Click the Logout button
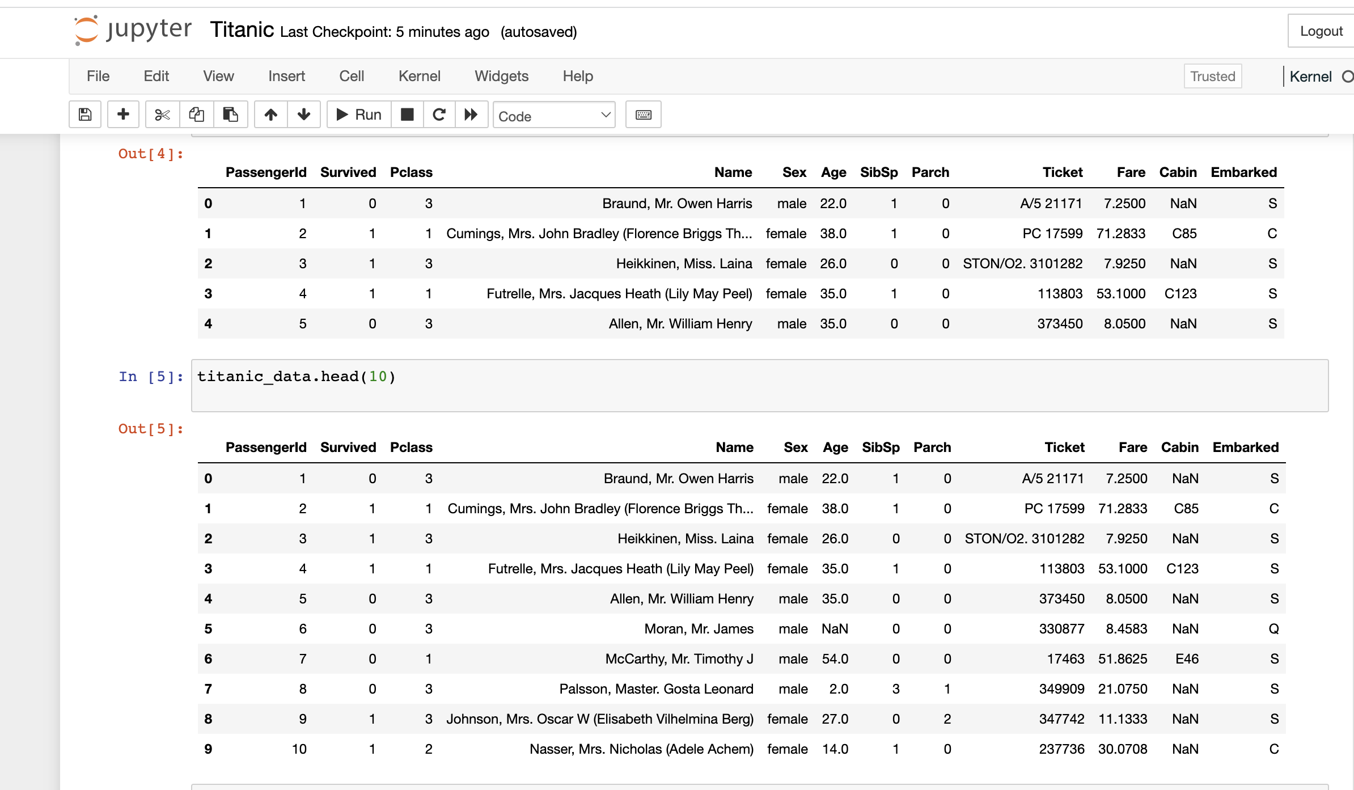1354x790 pixels. [x=1321, y=31]
